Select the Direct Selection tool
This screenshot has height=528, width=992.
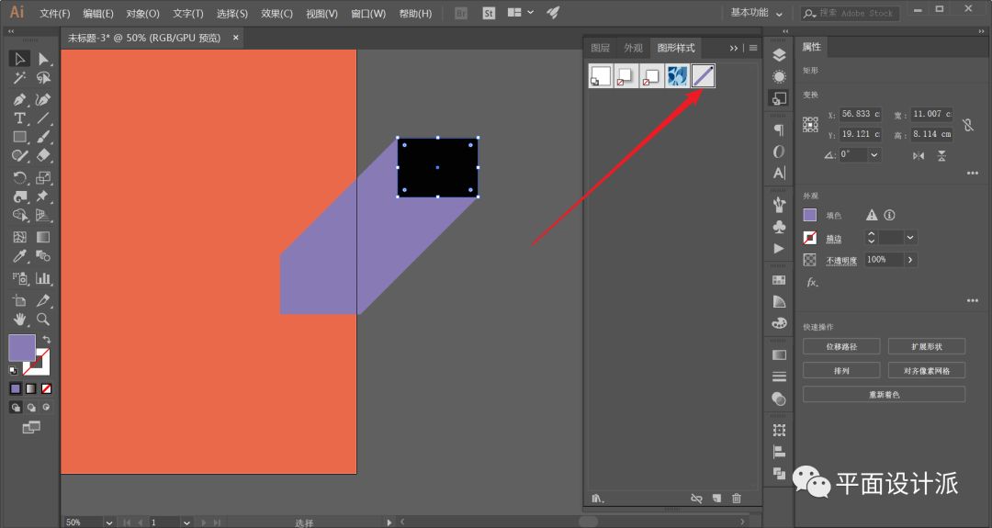(43, 60)
